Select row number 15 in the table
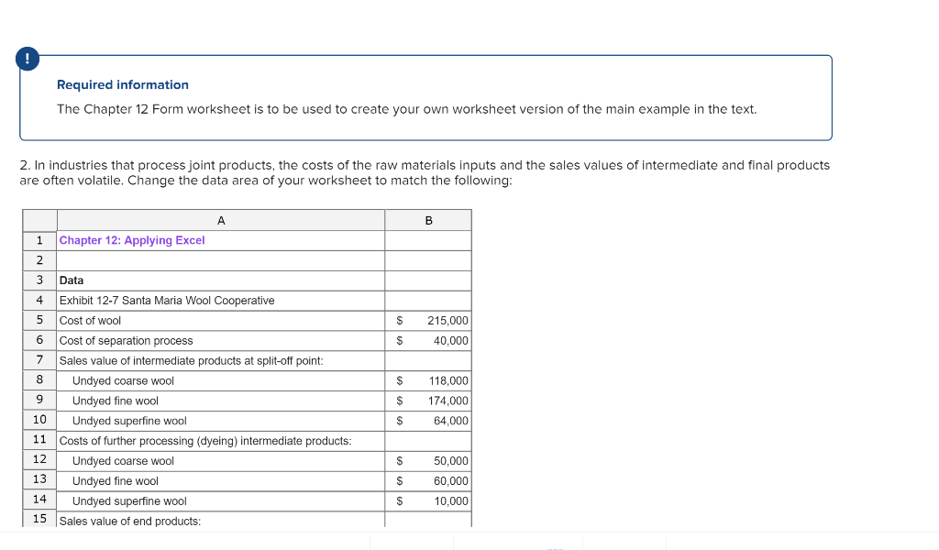The width and height of the screenshot is (939, 550). 39,519
